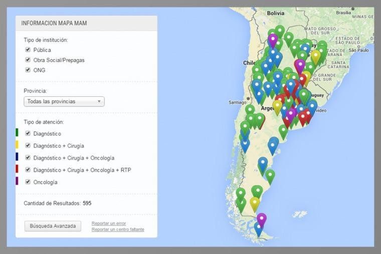Toggle the Oncología checkbox
Screen dimensions: 381x254
[x=28, y=182]
